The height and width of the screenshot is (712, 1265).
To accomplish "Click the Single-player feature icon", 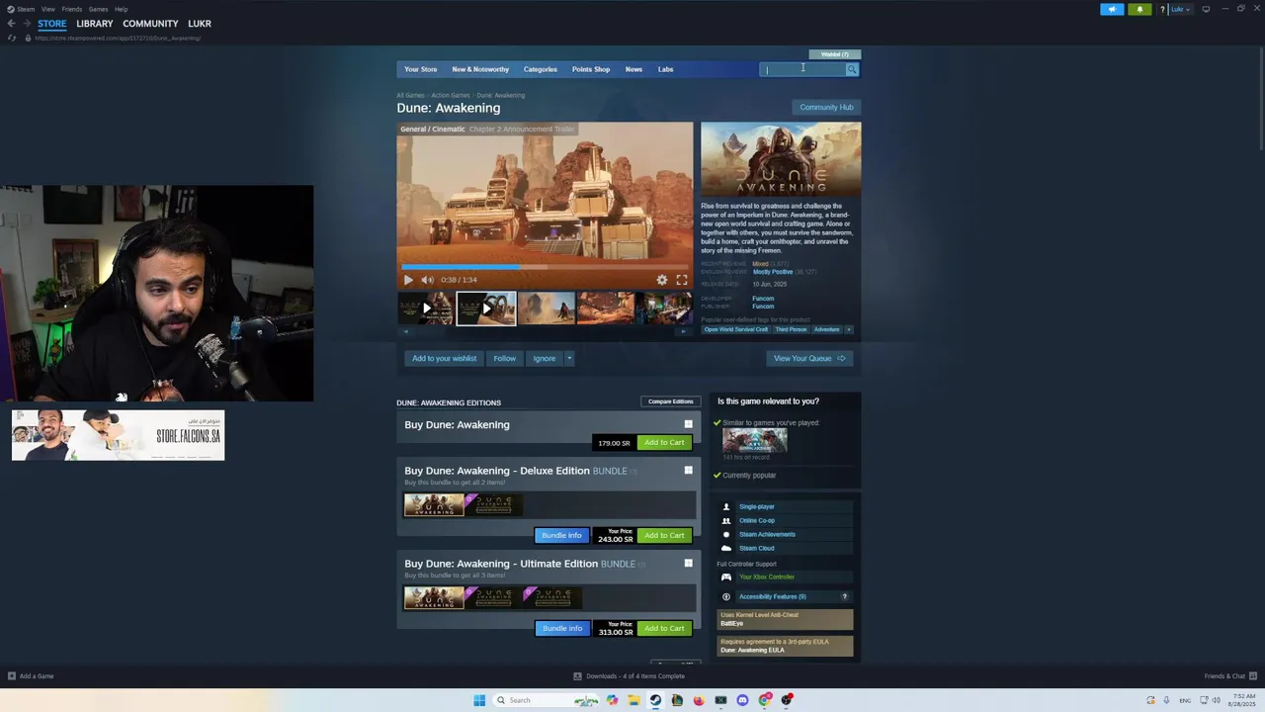I will (726, 506).
